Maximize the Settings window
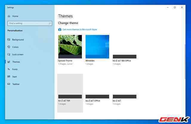The width and height of the screenshot is (191, 124). (x=175, y=7)
